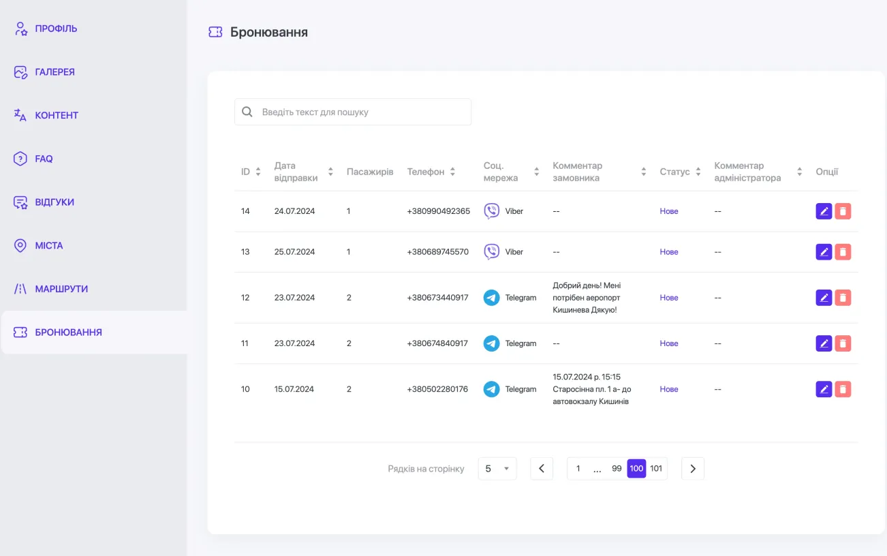This screenshot has height=556, width=887.
Task: Open rows per page dropdown
Action: [497, 468]
